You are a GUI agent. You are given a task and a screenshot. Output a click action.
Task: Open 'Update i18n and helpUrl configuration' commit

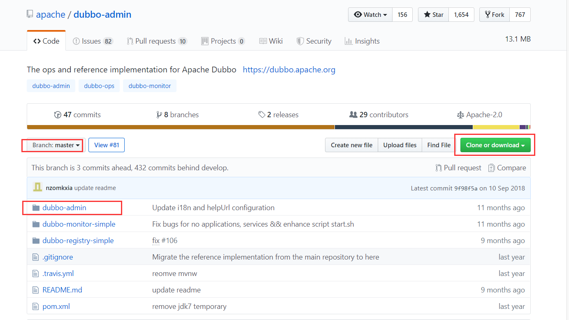[213, 208]
